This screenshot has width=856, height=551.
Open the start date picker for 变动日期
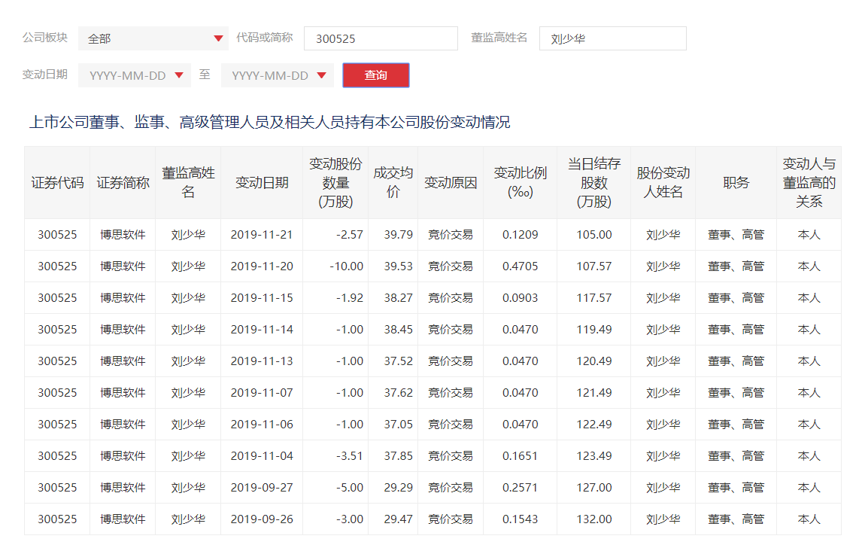point(135,75)
